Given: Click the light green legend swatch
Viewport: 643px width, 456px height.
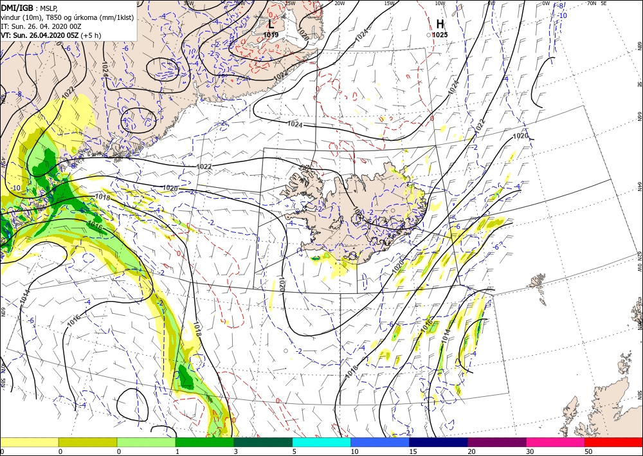Looking at the screenshot, I should click(x=146, y=442).
